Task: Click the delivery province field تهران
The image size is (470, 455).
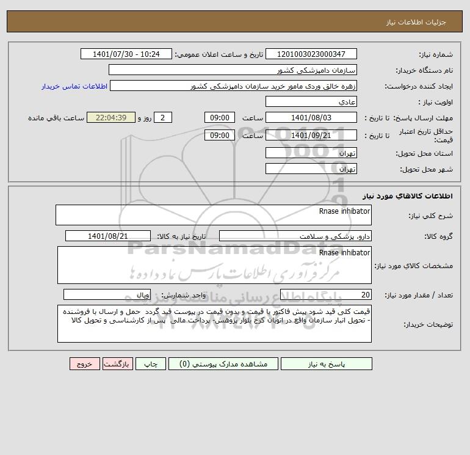Action: coord(311,153)
